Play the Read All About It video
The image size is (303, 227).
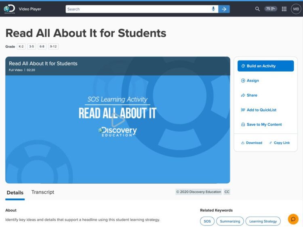[x=118, y=120]
